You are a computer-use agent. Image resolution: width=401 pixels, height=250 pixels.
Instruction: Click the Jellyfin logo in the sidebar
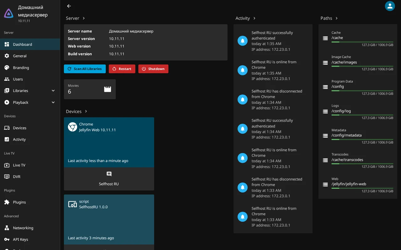(x=9, y=13)
